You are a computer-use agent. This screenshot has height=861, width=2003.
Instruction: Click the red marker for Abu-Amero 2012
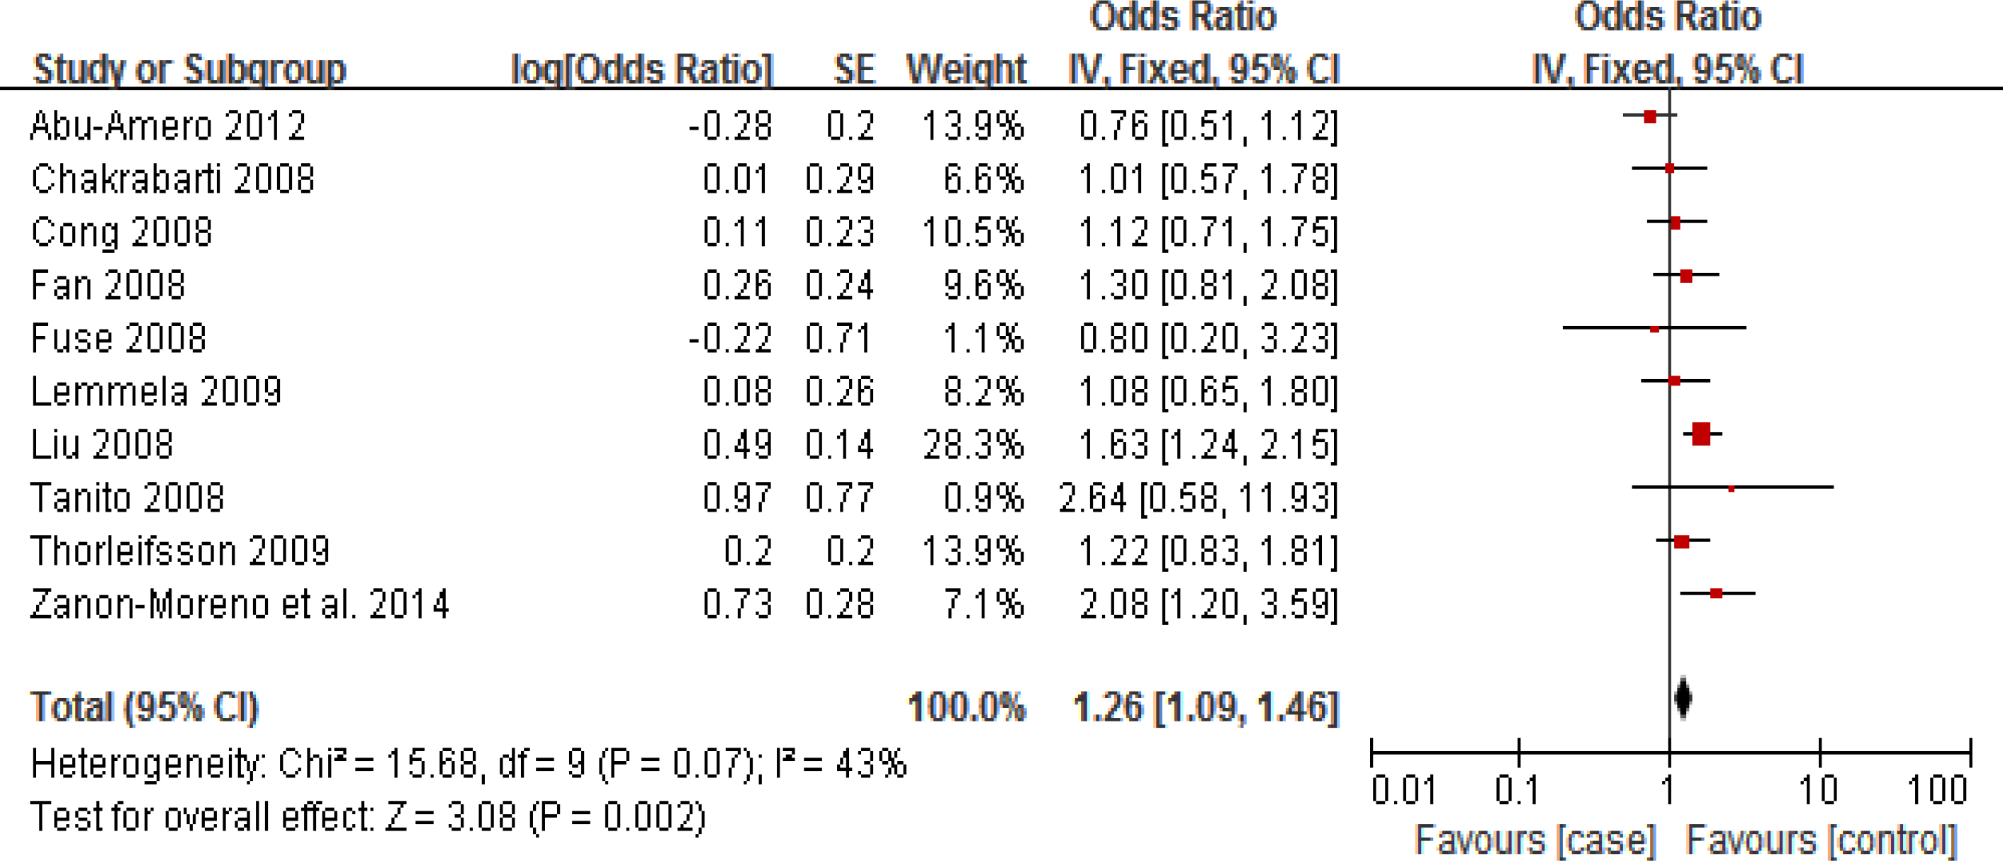tap(1650, 116)
